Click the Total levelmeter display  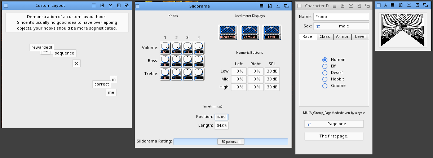272,32
